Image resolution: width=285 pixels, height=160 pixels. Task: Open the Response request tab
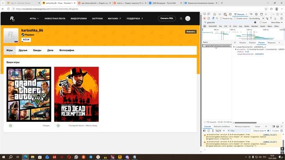pos(272,43)
